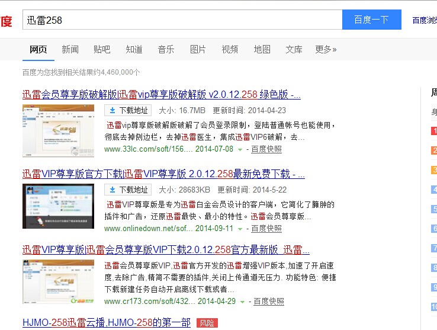Open result 迅雷VIP尊享版官方下载 2.0.12.258最新免费下载
437x330 pixels.
[163, 174]
